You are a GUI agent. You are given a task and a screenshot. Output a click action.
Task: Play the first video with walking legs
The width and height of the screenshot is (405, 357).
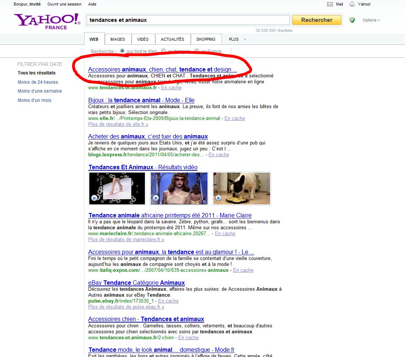click(x=94, y=198)
